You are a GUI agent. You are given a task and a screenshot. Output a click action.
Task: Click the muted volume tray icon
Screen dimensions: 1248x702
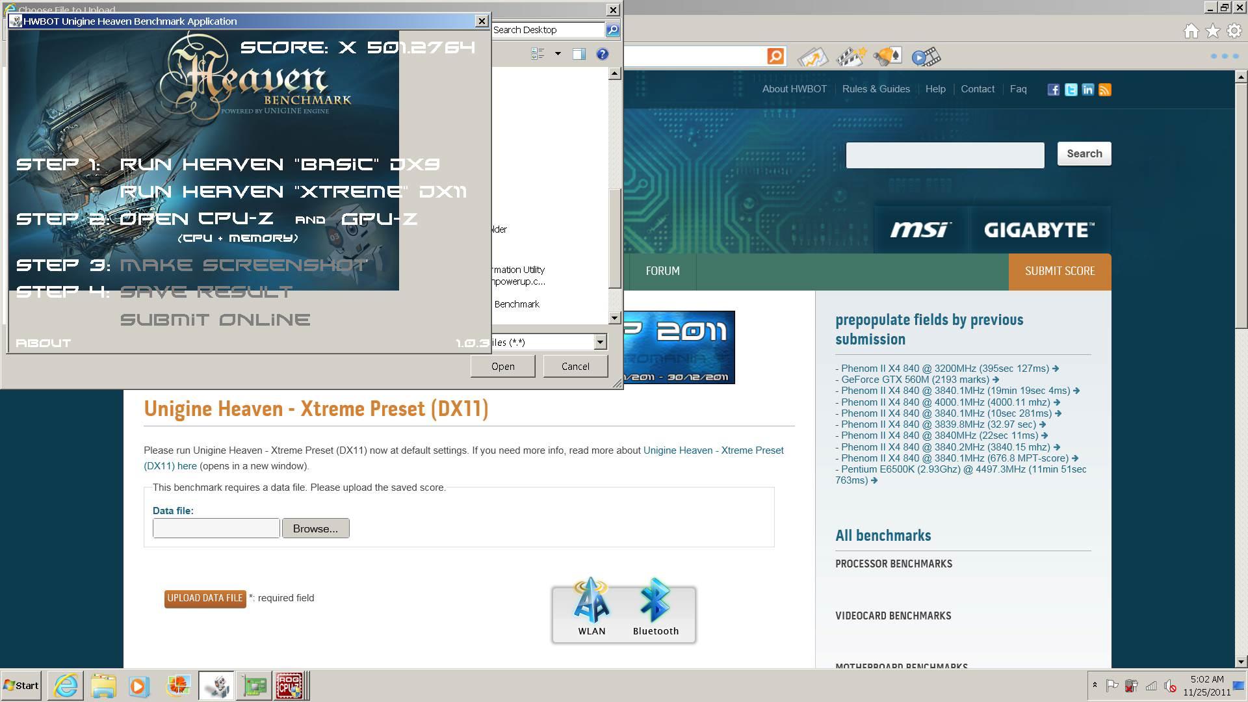click(x=1170, y=685)
